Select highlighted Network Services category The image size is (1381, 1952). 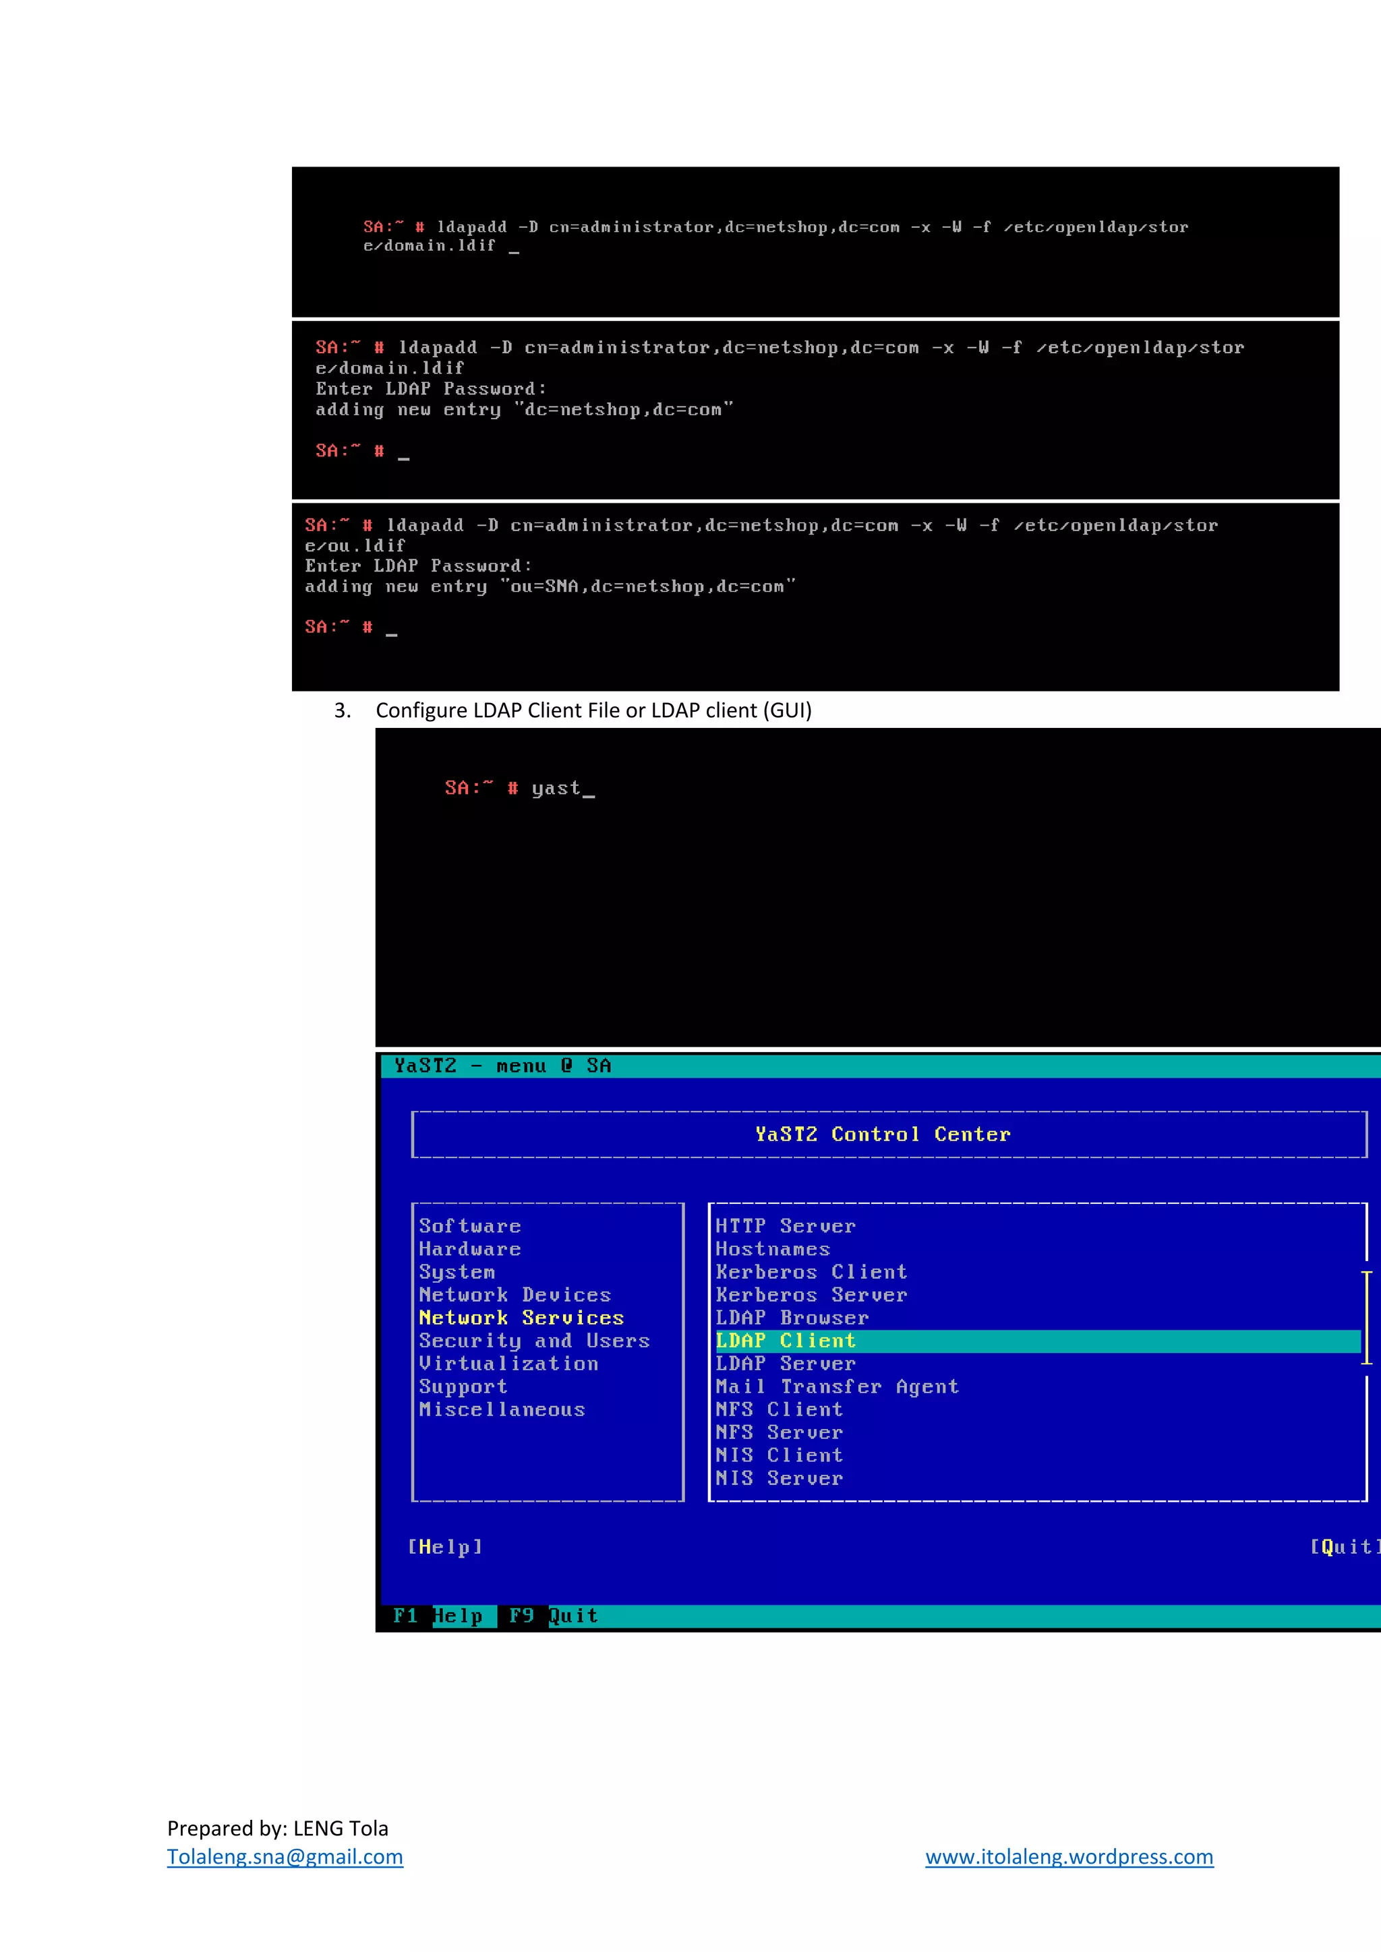pos(521,1318)
